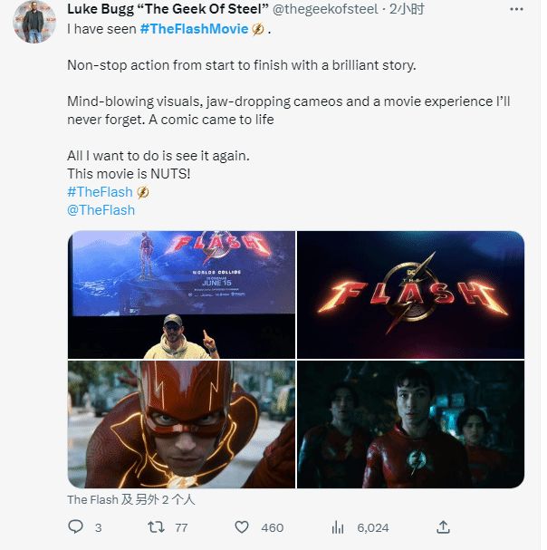This screenshot has width=547, height=550.
Task: Click the #TheFlashMovie hashtag link
Action: click(195, 29)
